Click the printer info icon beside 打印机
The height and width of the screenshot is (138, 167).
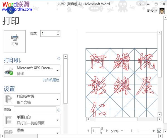tap(59, 59)
